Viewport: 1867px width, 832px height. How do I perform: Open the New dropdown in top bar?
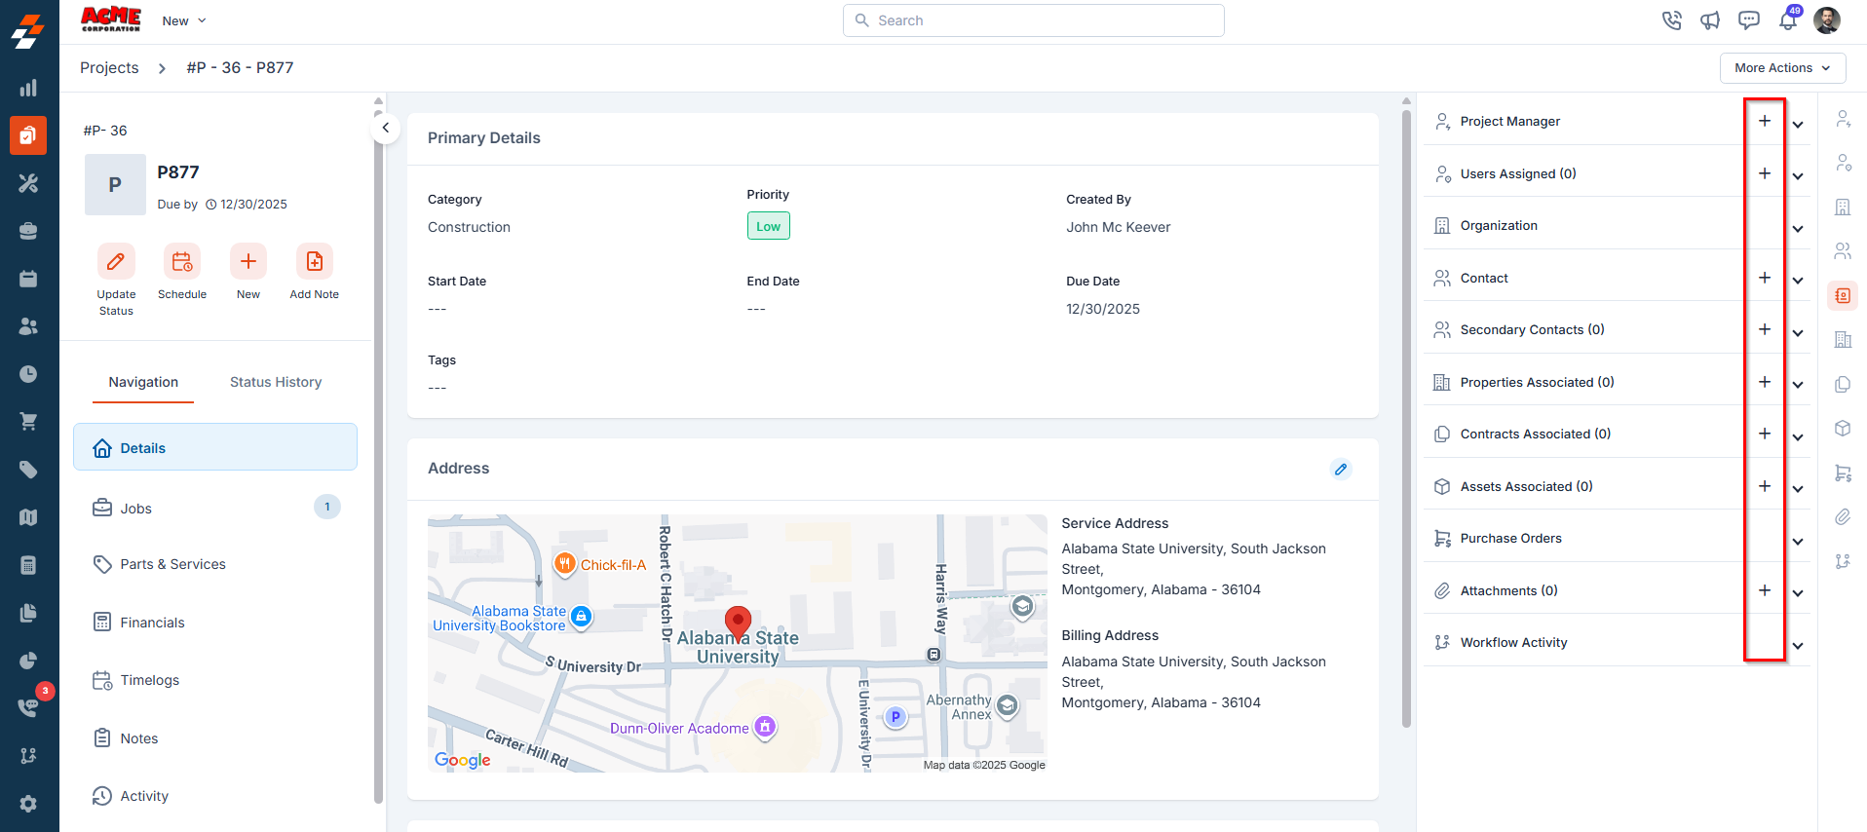click(x=184, y=20)
